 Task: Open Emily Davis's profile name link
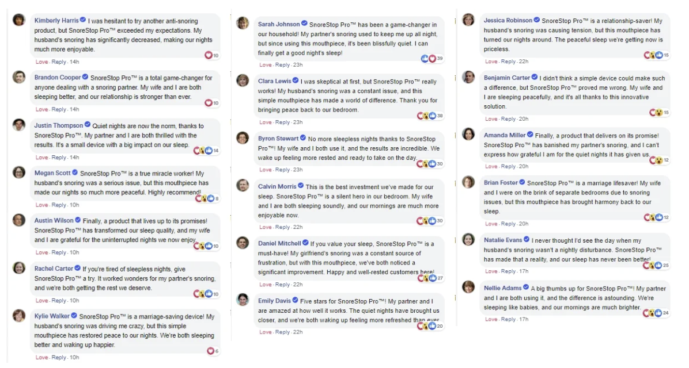(x=275, y=301)
